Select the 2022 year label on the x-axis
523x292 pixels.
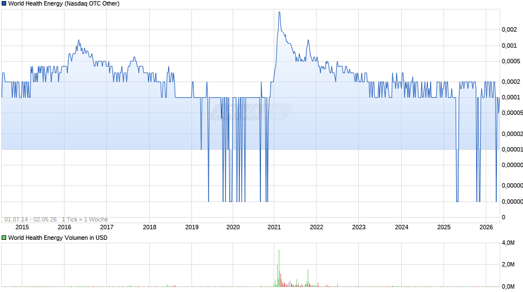tap(317, 227)
